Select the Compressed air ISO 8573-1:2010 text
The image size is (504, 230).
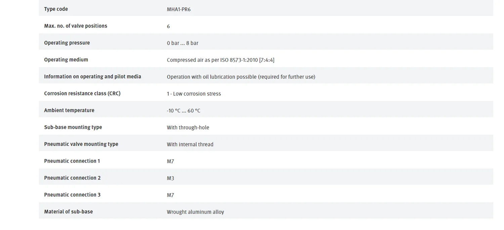[x=220, y=60]
